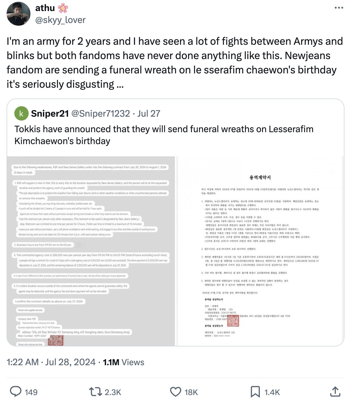Like the tweet with the heart icon
Screen dimensions: 351x404
coord(176,391)
